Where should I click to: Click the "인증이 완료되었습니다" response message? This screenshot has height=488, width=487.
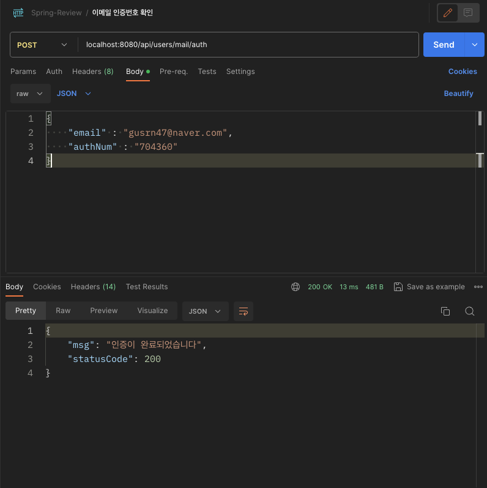[x=154, y=345]
